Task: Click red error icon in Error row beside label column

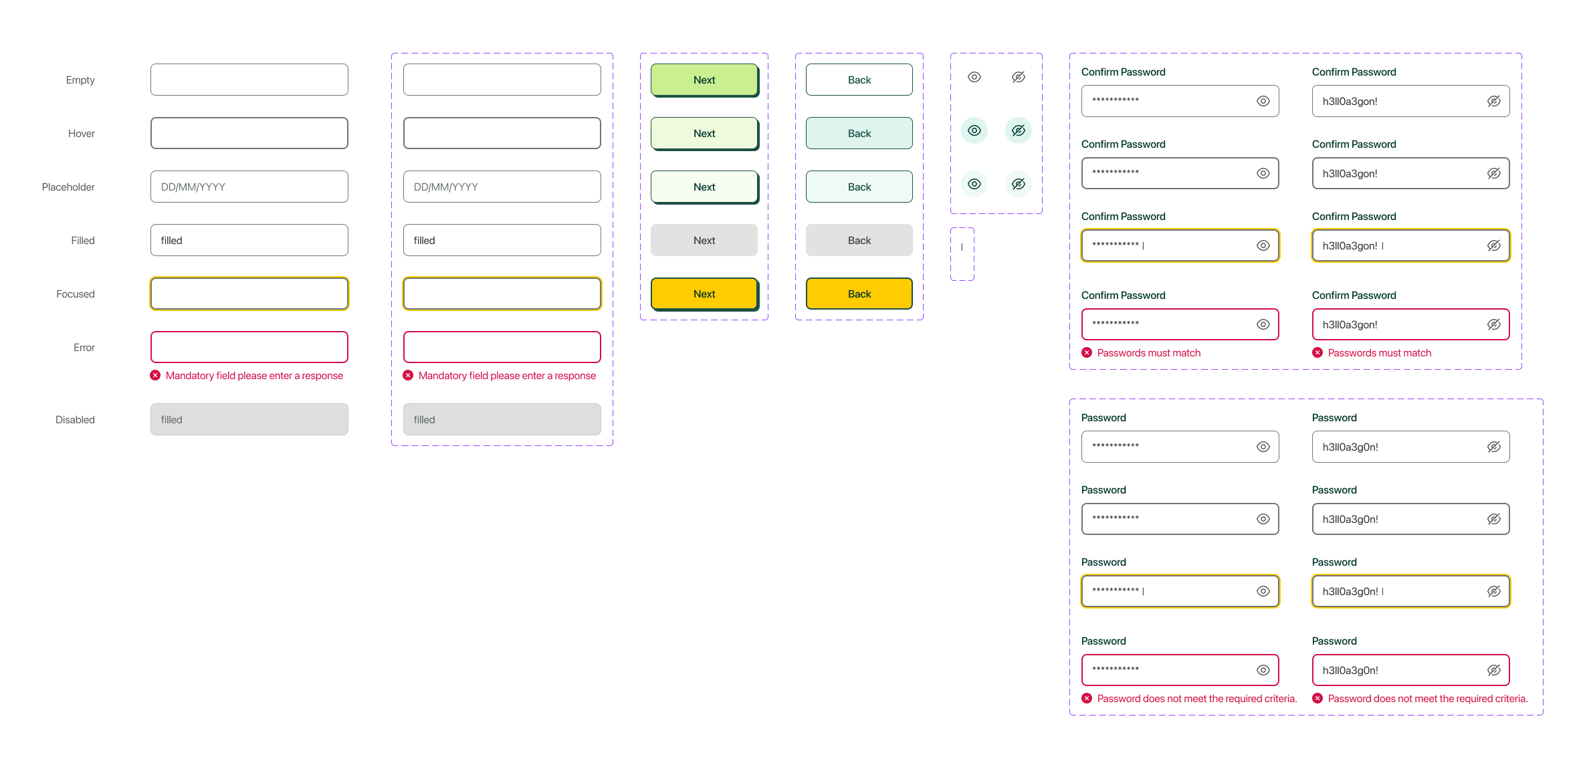Action: (x=155, y=375)
